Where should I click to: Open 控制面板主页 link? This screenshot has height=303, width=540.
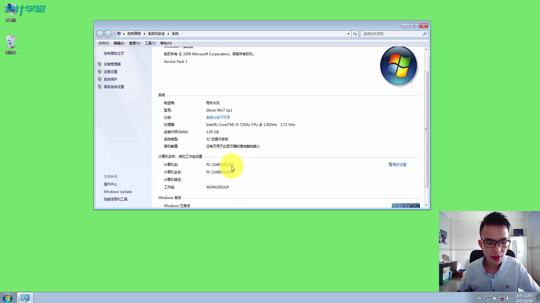point(114,53)
